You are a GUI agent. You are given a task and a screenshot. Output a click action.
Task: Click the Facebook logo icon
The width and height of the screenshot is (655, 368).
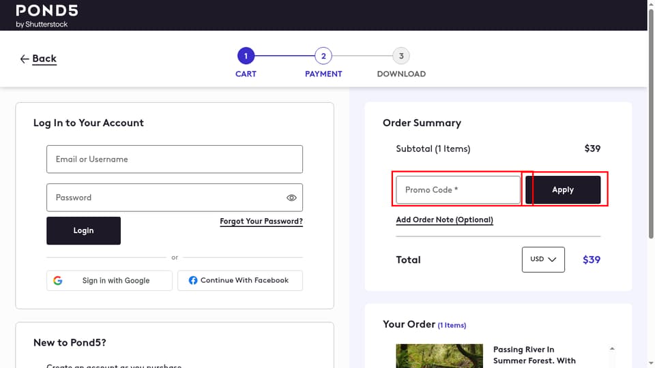pyautogui.click(x=193, y=280)
